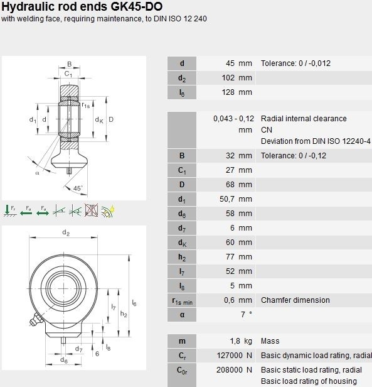Viewport: 372px width, 387px height.
Task: Click the d6 parameter header cell
Action: [182, 214]
